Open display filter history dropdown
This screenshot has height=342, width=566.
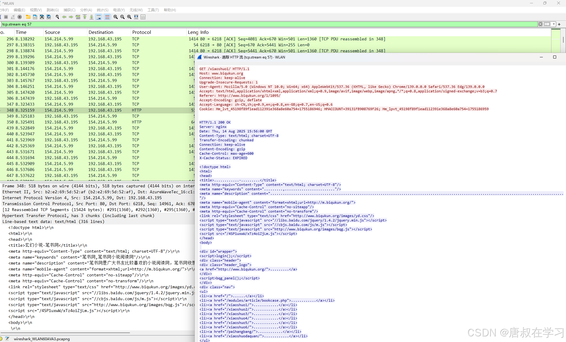coord(554,24)
